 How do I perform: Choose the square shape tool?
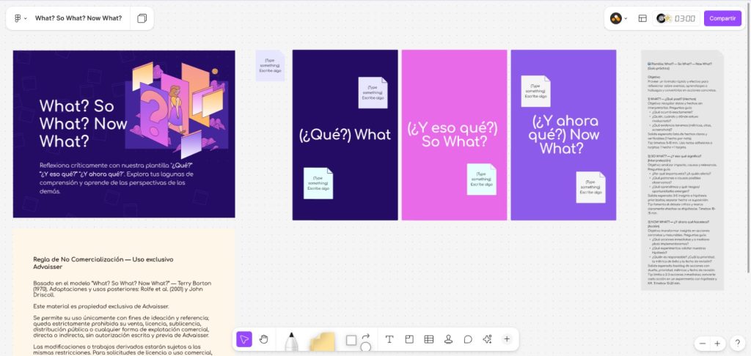(x=351, y=340)
